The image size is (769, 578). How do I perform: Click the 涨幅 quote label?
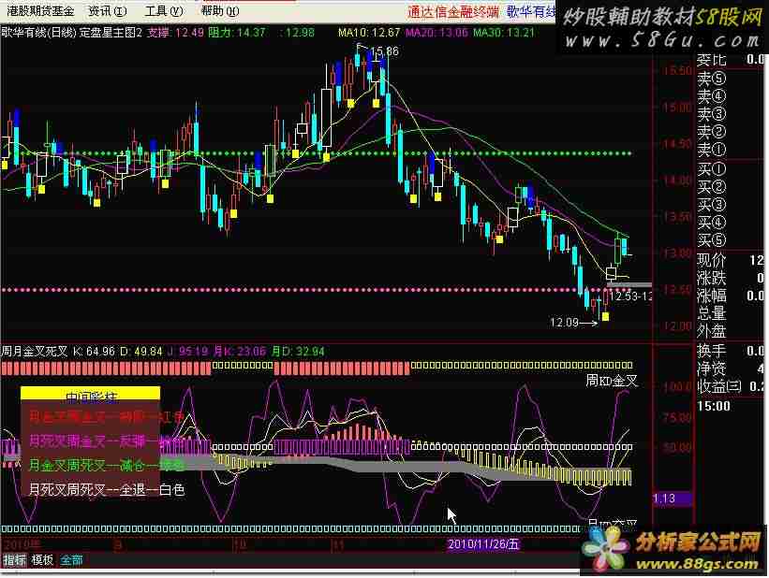[x=711, y=296]
